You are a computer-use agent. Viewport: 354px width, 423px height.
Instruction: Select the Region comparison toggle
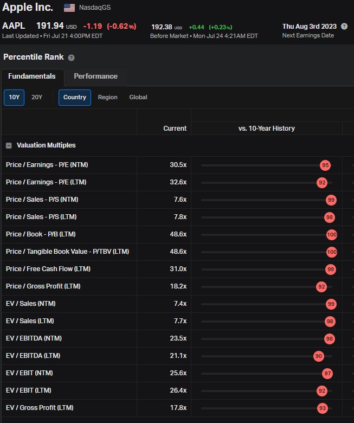107,98
